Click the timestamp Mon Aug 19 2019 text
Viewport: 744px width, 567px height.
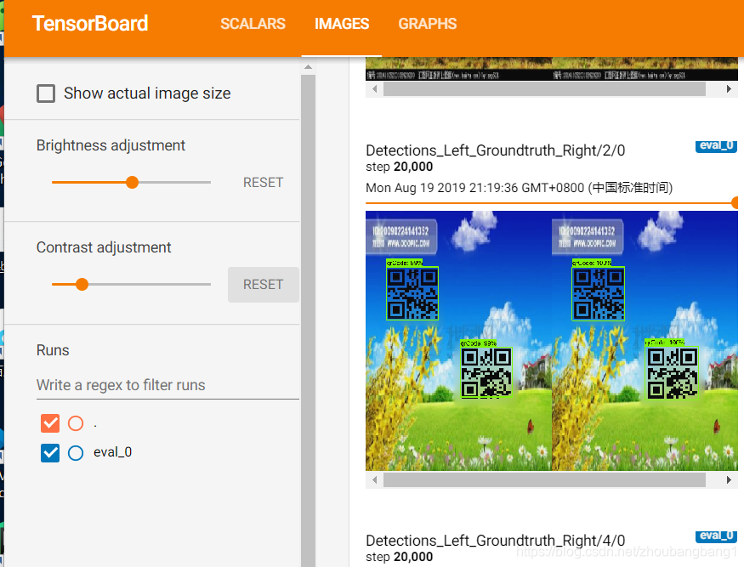519,188
